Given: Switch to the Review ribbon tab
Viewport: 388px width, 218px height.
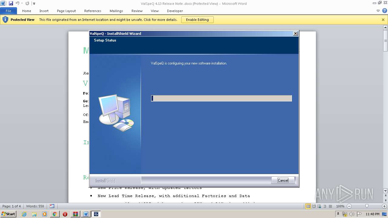Looking at the screenshot, I should (x=137, y=11).
